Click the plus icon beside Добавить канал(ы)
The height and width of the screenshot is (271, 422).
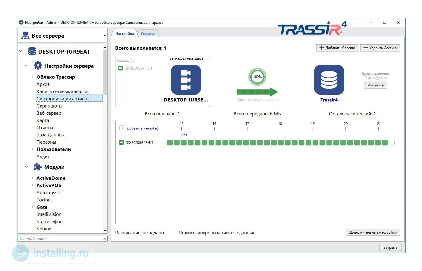pos(122,128)
